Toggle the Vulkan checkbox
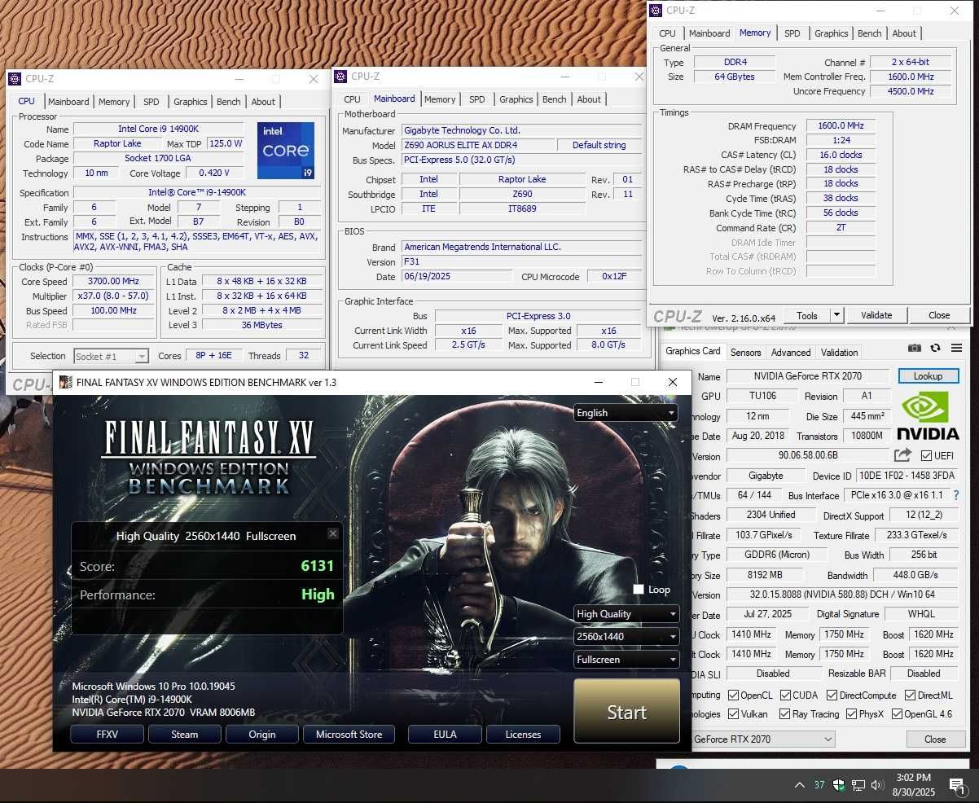The image size is (979, 803). [733, 714]
